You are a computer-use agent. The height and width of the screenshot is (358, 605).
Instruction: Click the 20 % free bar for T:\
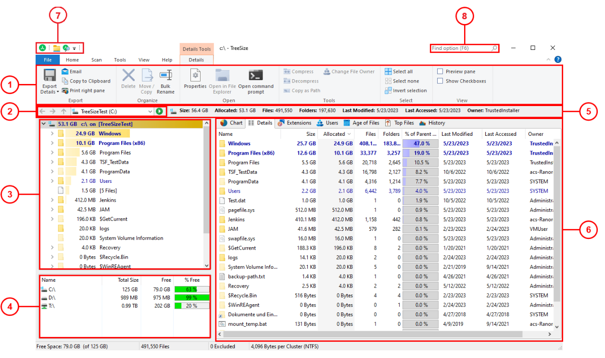point(192,306)
